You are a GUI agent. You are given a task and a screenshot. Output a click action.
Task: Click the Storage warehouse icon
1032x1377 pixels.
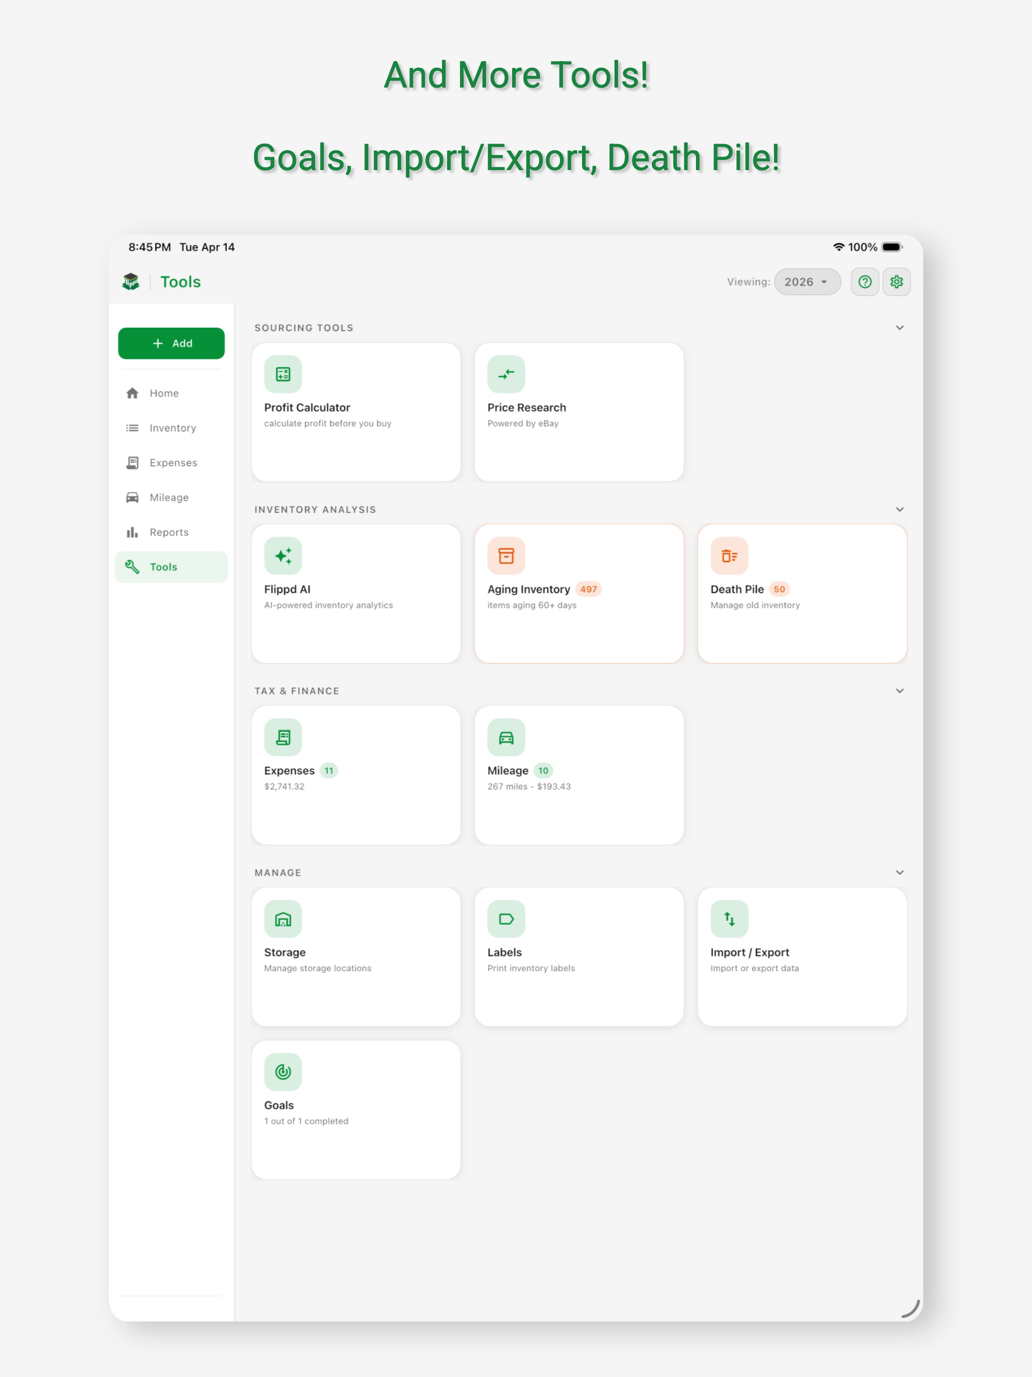(283, 920)
